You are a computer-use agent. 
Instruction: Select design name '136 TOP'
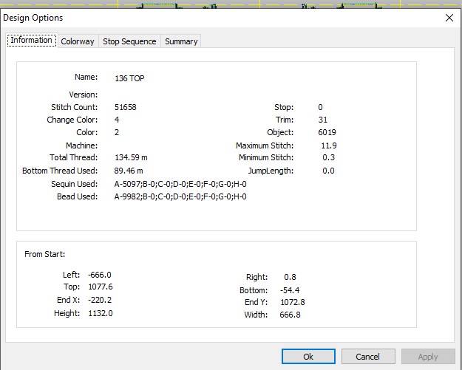pyautogui.click(x=129, y=78)
